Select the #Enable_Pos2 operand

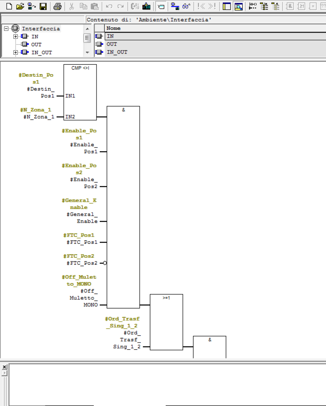coord(84,183)
